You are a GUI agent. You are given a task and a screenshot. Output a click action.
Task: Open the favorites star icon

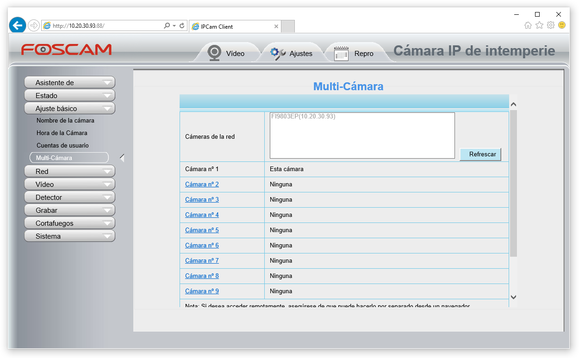coord(539,25)
